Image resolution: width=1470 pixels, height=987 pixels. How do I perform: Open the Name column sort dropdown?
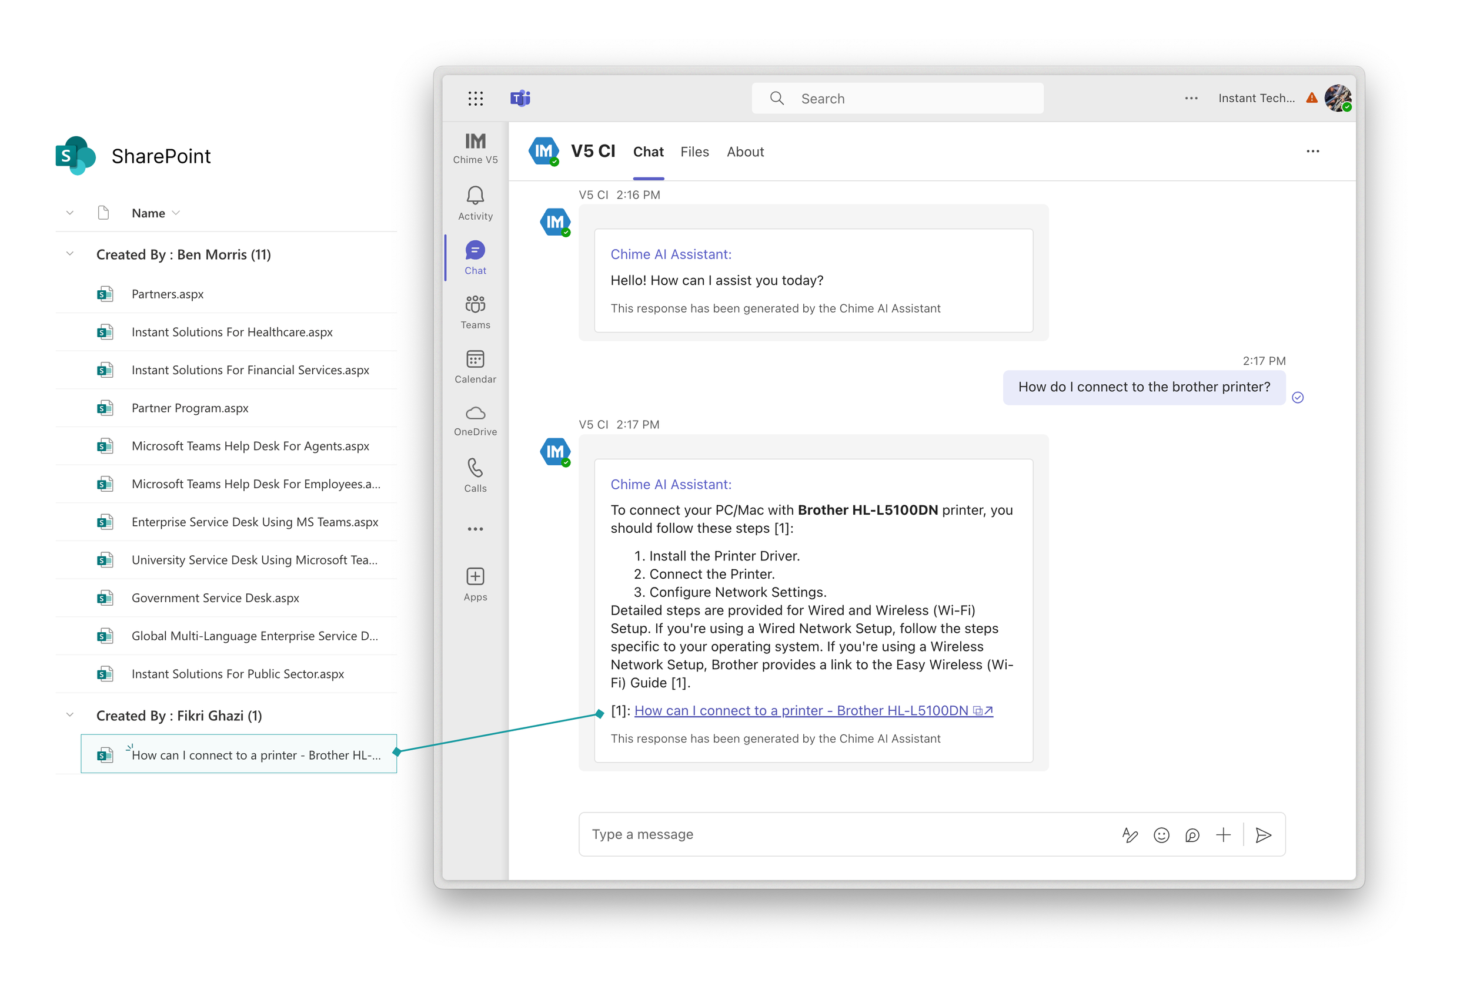175,213
